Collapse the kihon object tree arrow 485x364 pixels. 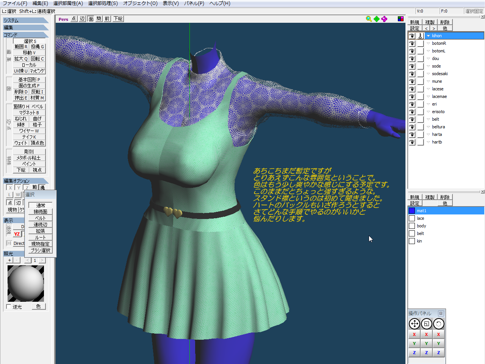(x=429, y=36)
